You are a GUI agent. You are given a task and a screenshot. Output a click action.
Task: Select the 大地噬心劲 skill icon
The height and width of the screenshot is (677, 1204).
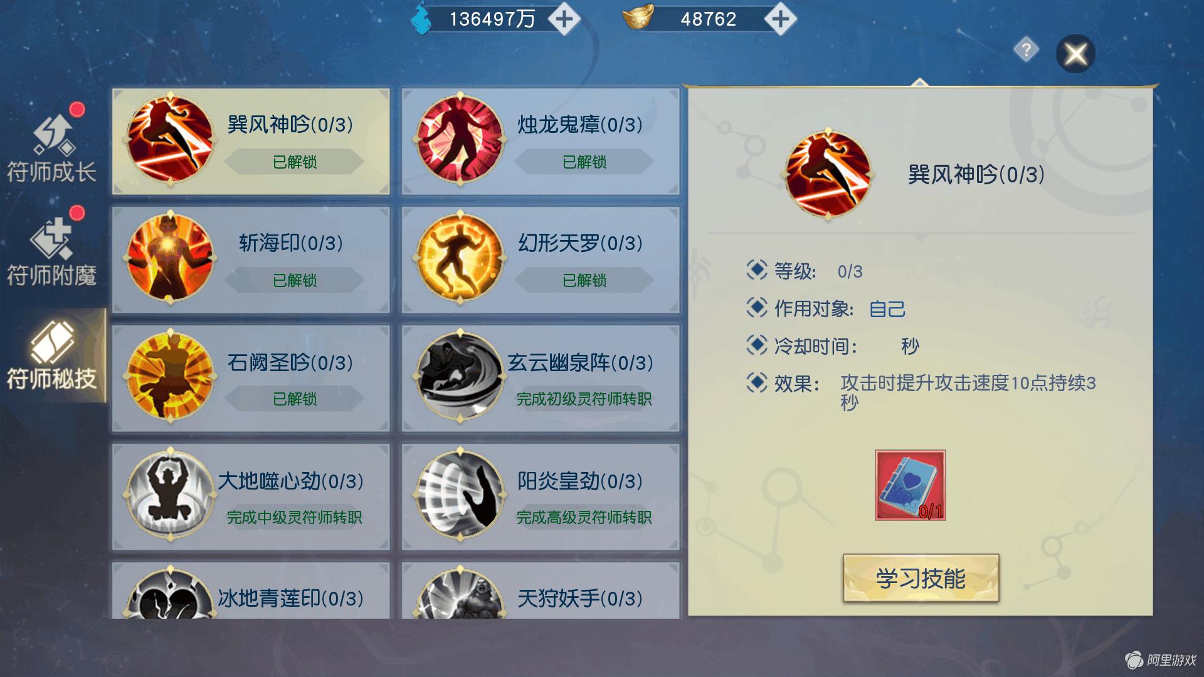(x=170, y=495)
